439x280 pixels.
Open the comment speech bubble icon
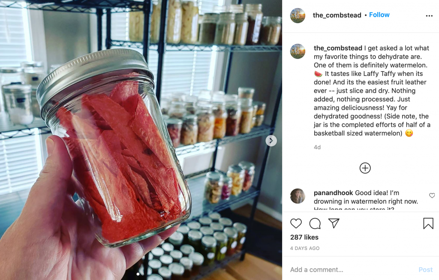(315, 223)
